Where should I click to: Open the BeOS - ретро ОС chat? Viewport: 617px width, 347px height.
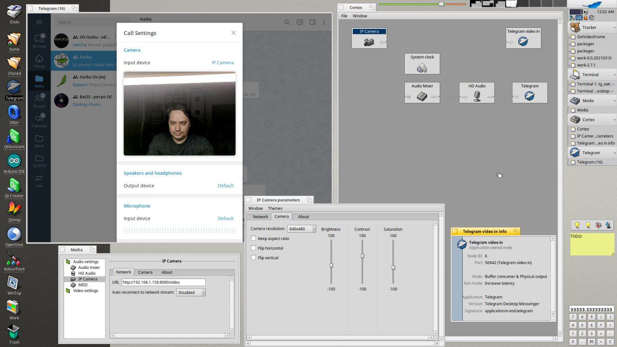83,100
